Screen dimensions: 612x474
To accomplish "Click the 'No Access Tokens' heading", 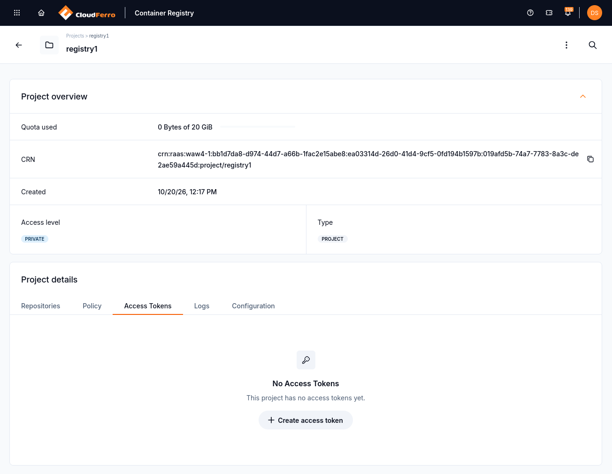I will tap(306, 383).
